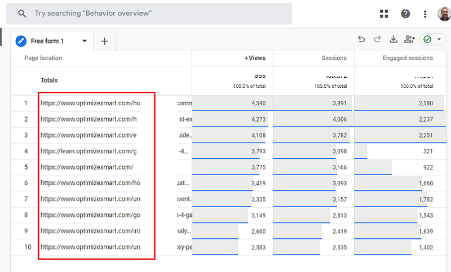Screen dimensions: 451x272
Task: Open the user account avatar
Action: [444, 14]
